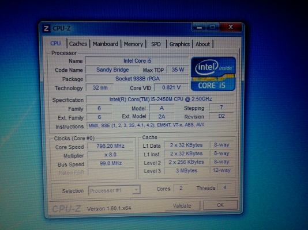Open the Mainboard tab

click(106, 44)
